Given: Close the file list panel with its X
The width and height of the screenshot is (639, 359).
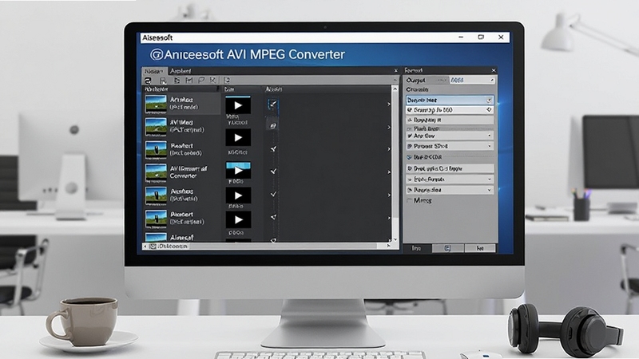Looking at the screenshot, I should pos(395,71).
